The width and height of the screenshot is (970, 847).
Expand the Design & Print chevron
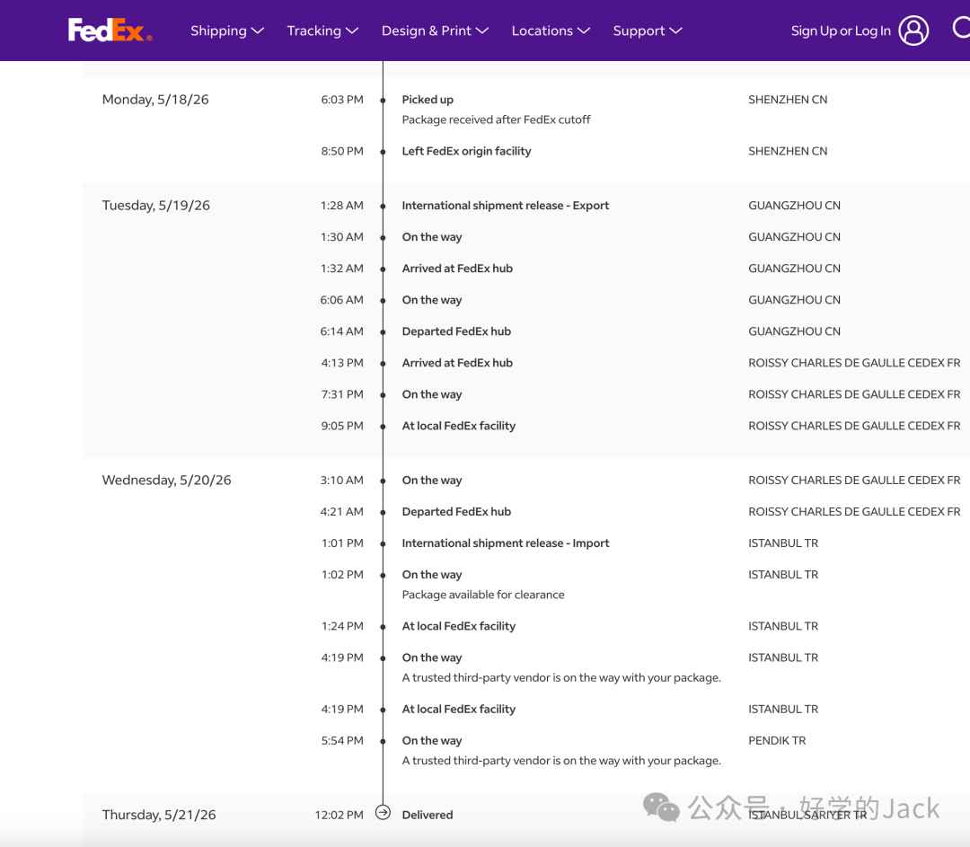482,31
